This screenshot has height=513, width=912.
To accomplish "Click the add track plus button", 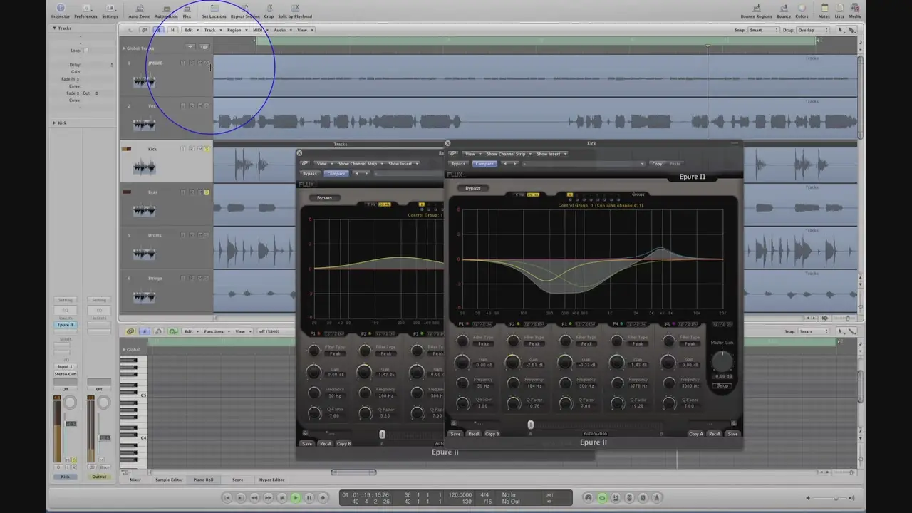I will point(190,47).
